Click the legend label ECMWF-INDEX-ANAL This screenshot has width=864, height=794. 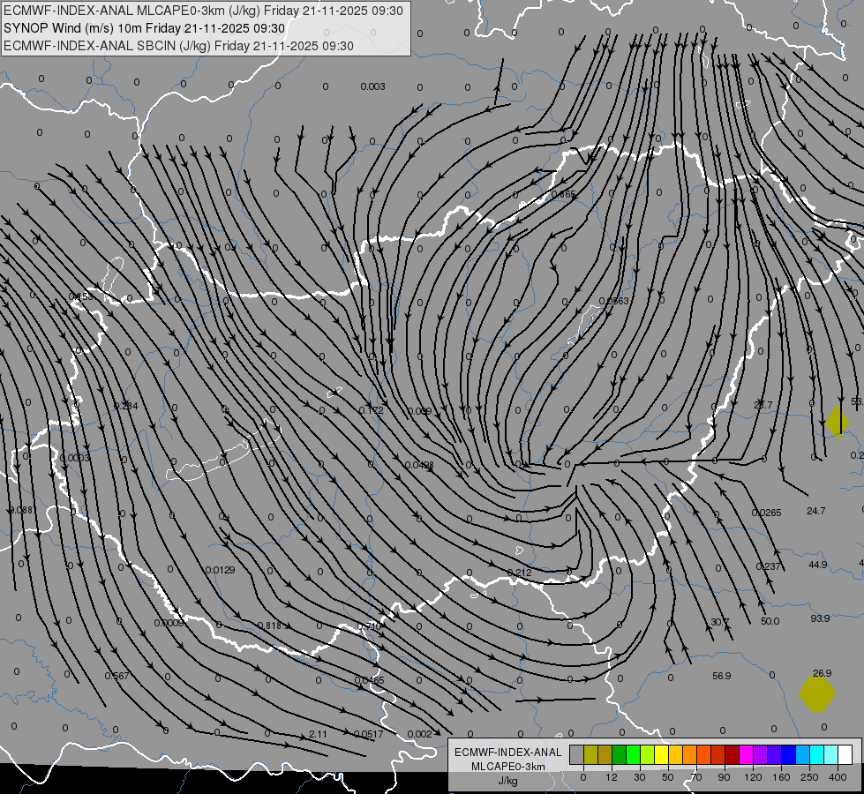tap(507, 753)
